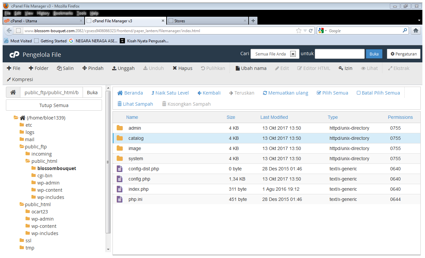Click Lihat Sampah to view trash
The image size is (425, 258).
pyautogui.click(x=135, y=104)
